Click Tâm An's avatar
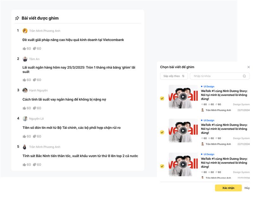This screenshot has width=253, height=200. point(25,59)
